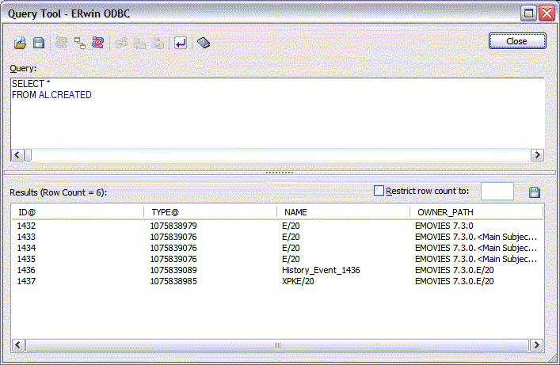
Task: Click the TYPE@ column header
Action: pyautogui.click(x=211, y=212)
